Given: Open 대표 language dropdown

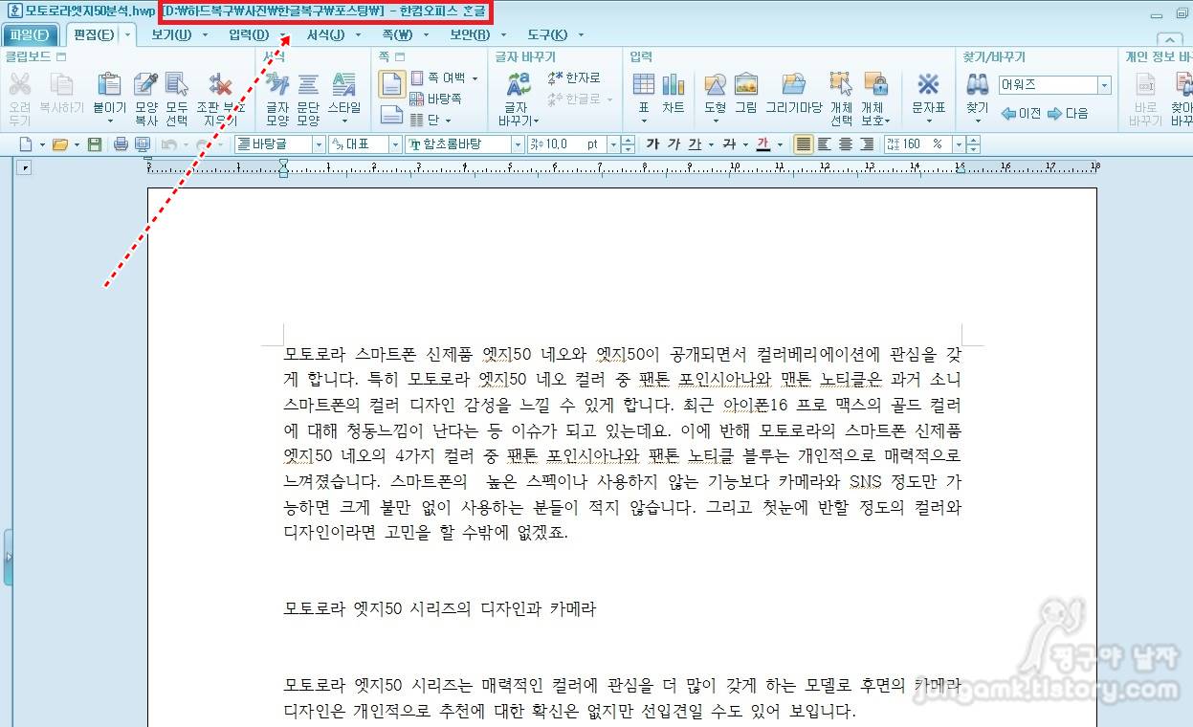Looking at the screenshot, I should 394,144.
